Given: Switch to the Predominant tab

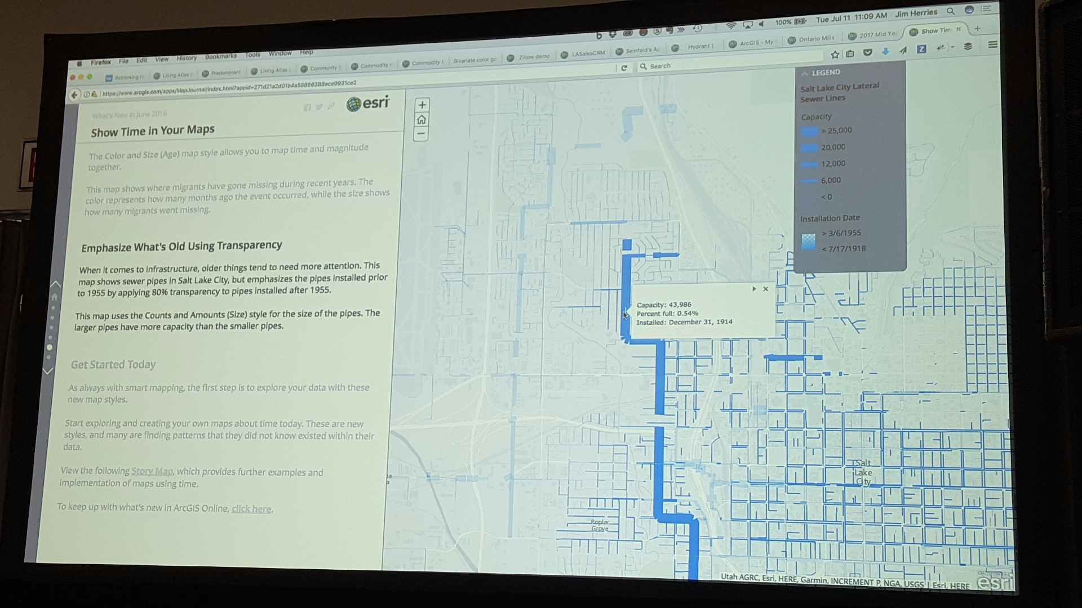Looking at the screenshot, I should [221, 73].
